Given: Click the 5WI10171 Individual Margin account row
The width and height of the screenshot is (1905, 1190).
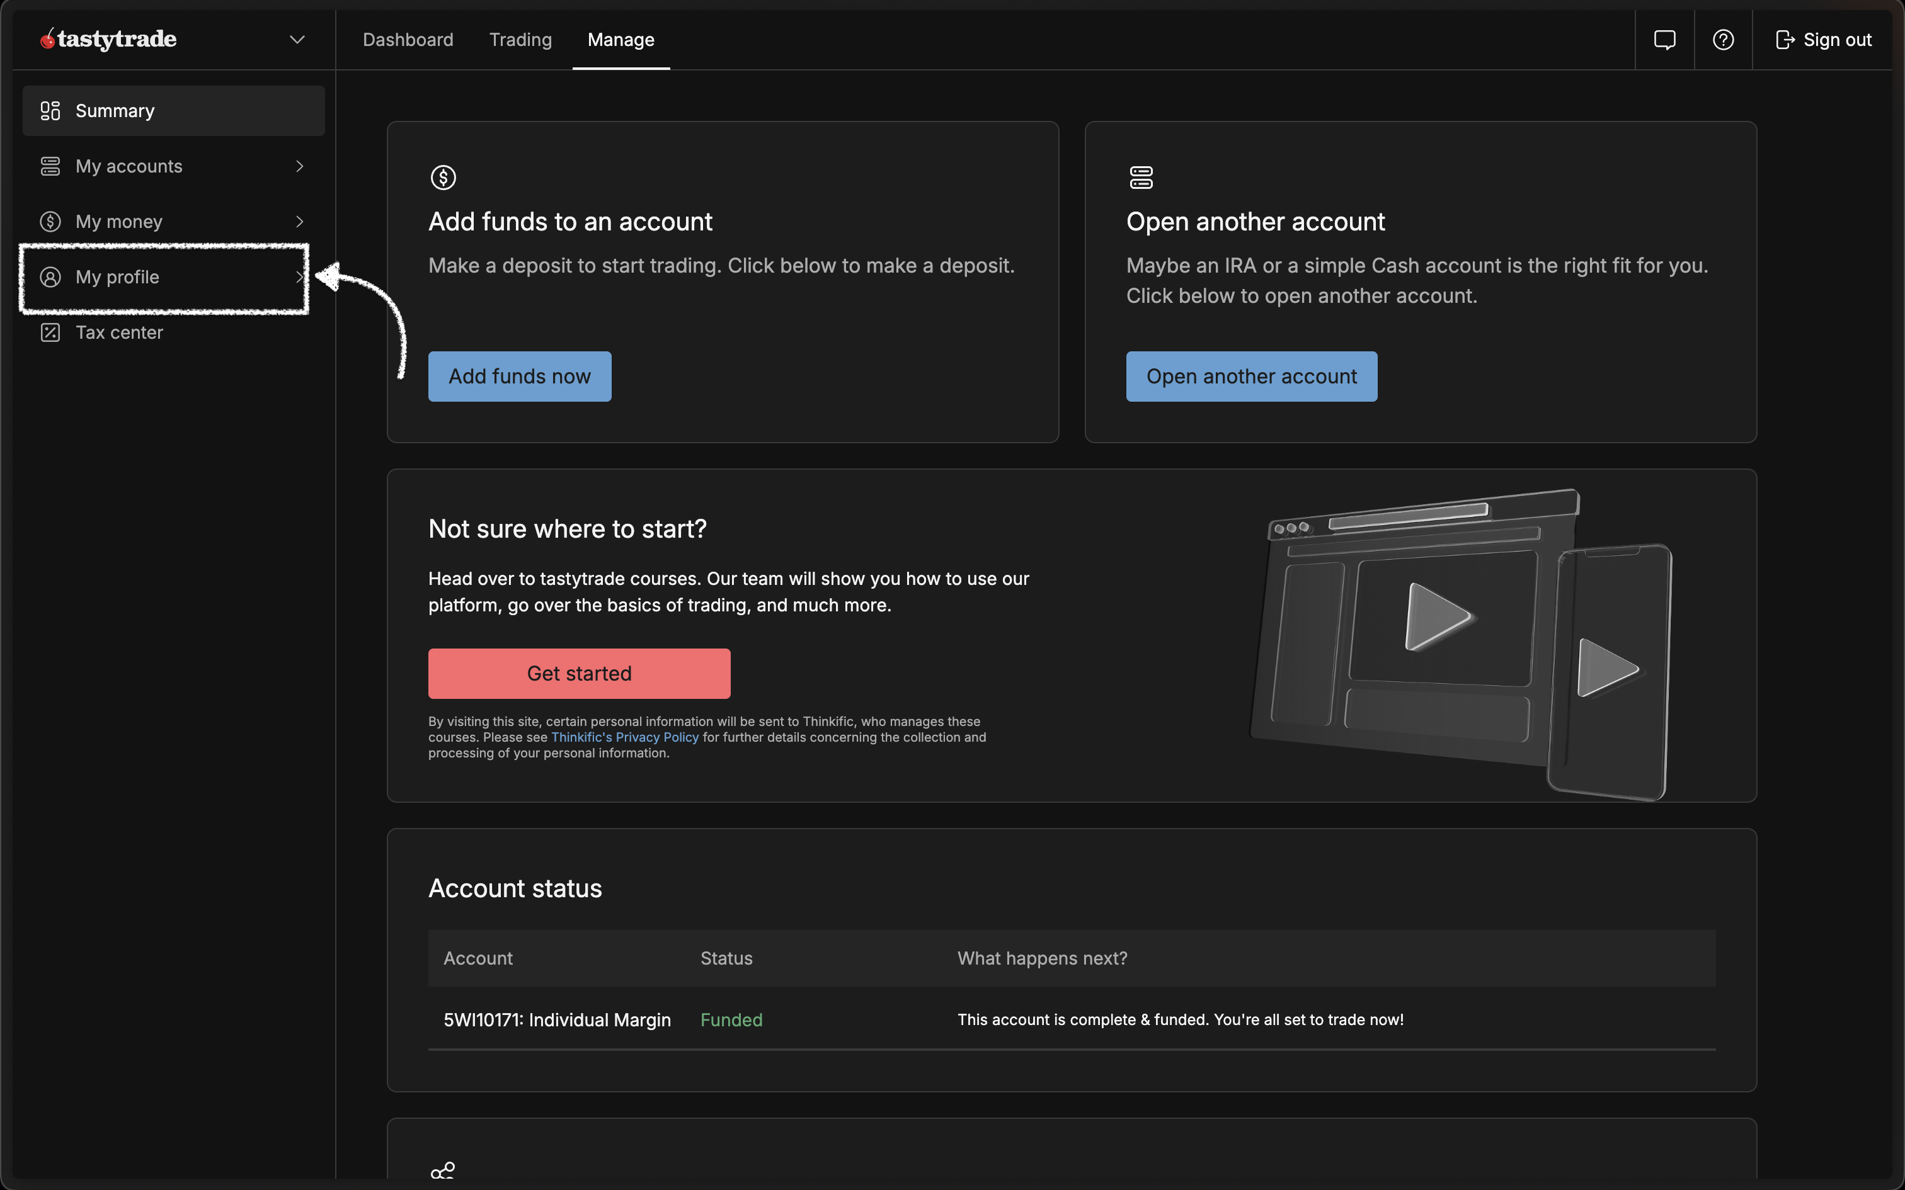Looking at the screenshot, I should [x=556, y=1020].
